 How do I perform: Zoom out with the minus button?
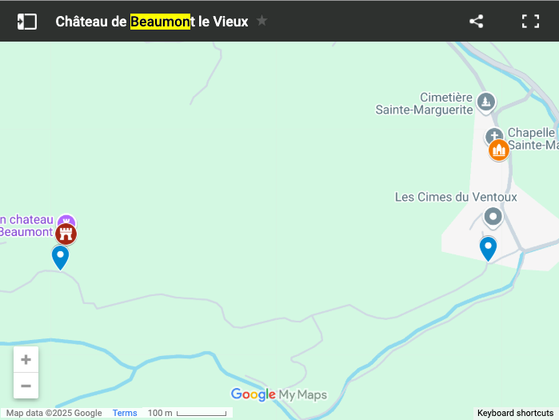[26, 386]
